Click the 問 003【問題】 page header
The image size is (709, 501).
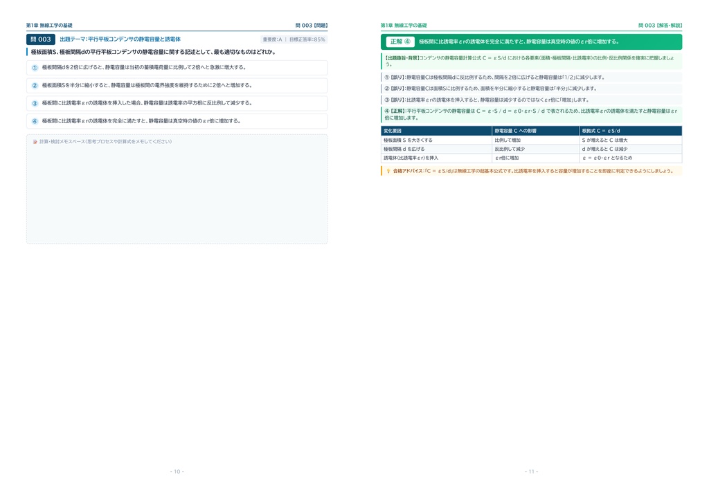pos(312,26)
